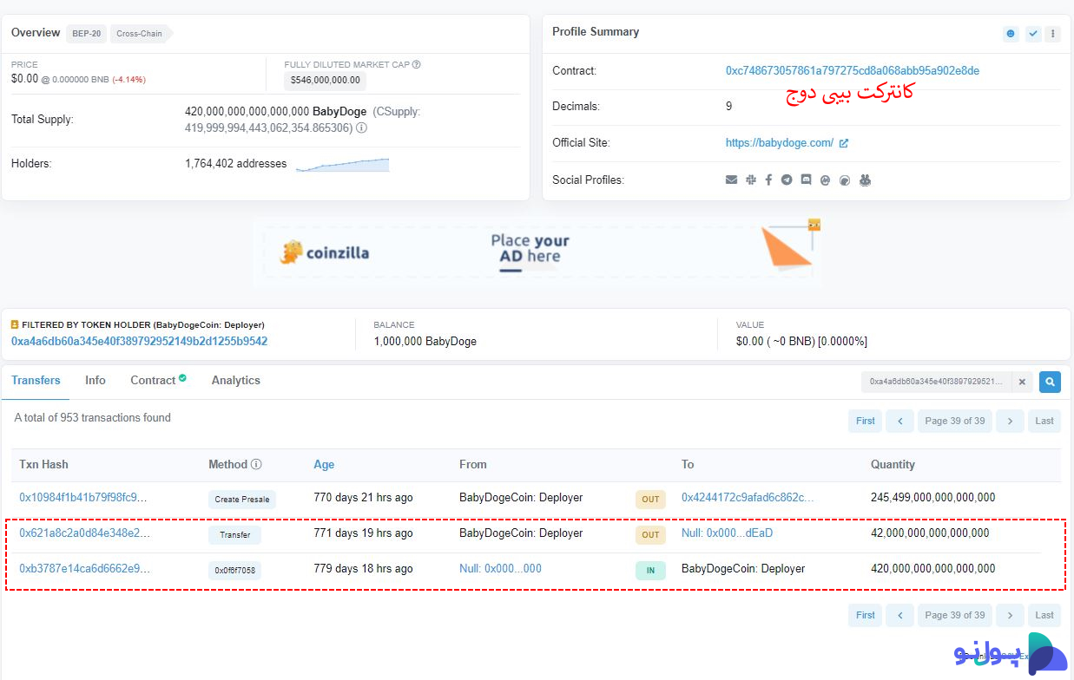
Task: Open the Null: 0x000...dEaD address link
Action: tap(728, 533)
